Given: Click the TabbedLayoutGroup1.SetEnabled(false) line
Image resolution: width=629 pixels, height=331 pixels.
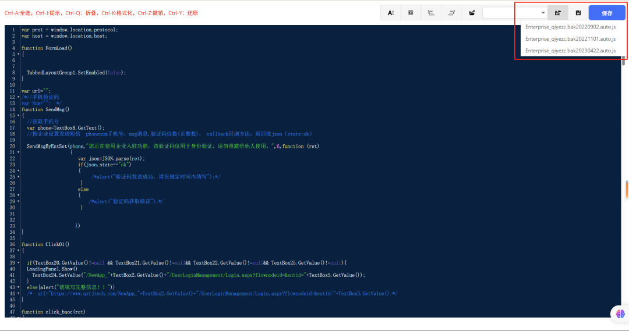Looking at the screenshot, I should click(76, 73).
